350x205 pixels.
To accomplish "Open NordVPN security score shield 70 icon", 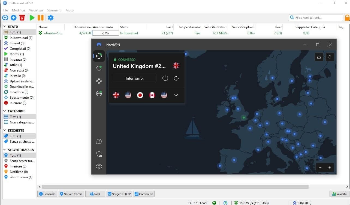I will (x=99, y=154).
